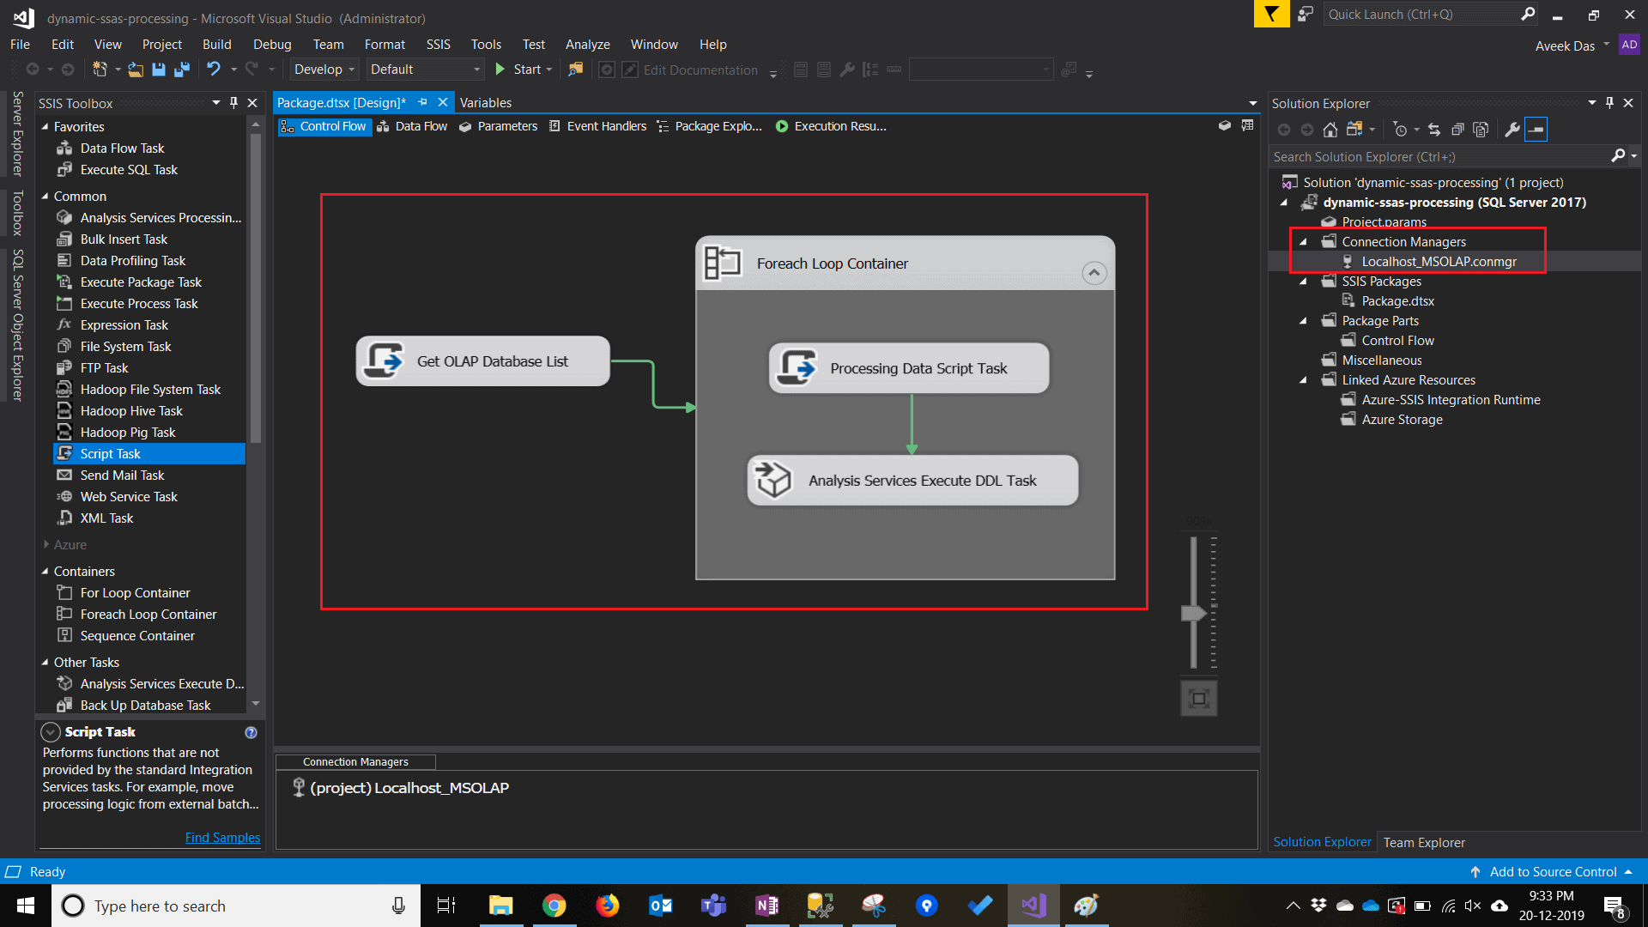Select the Script Task toolbox item

110,453
